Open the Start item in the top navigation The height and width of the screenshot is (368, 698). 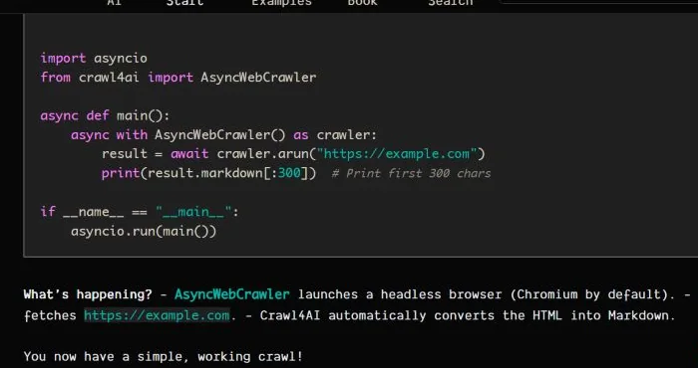point(184,3)
